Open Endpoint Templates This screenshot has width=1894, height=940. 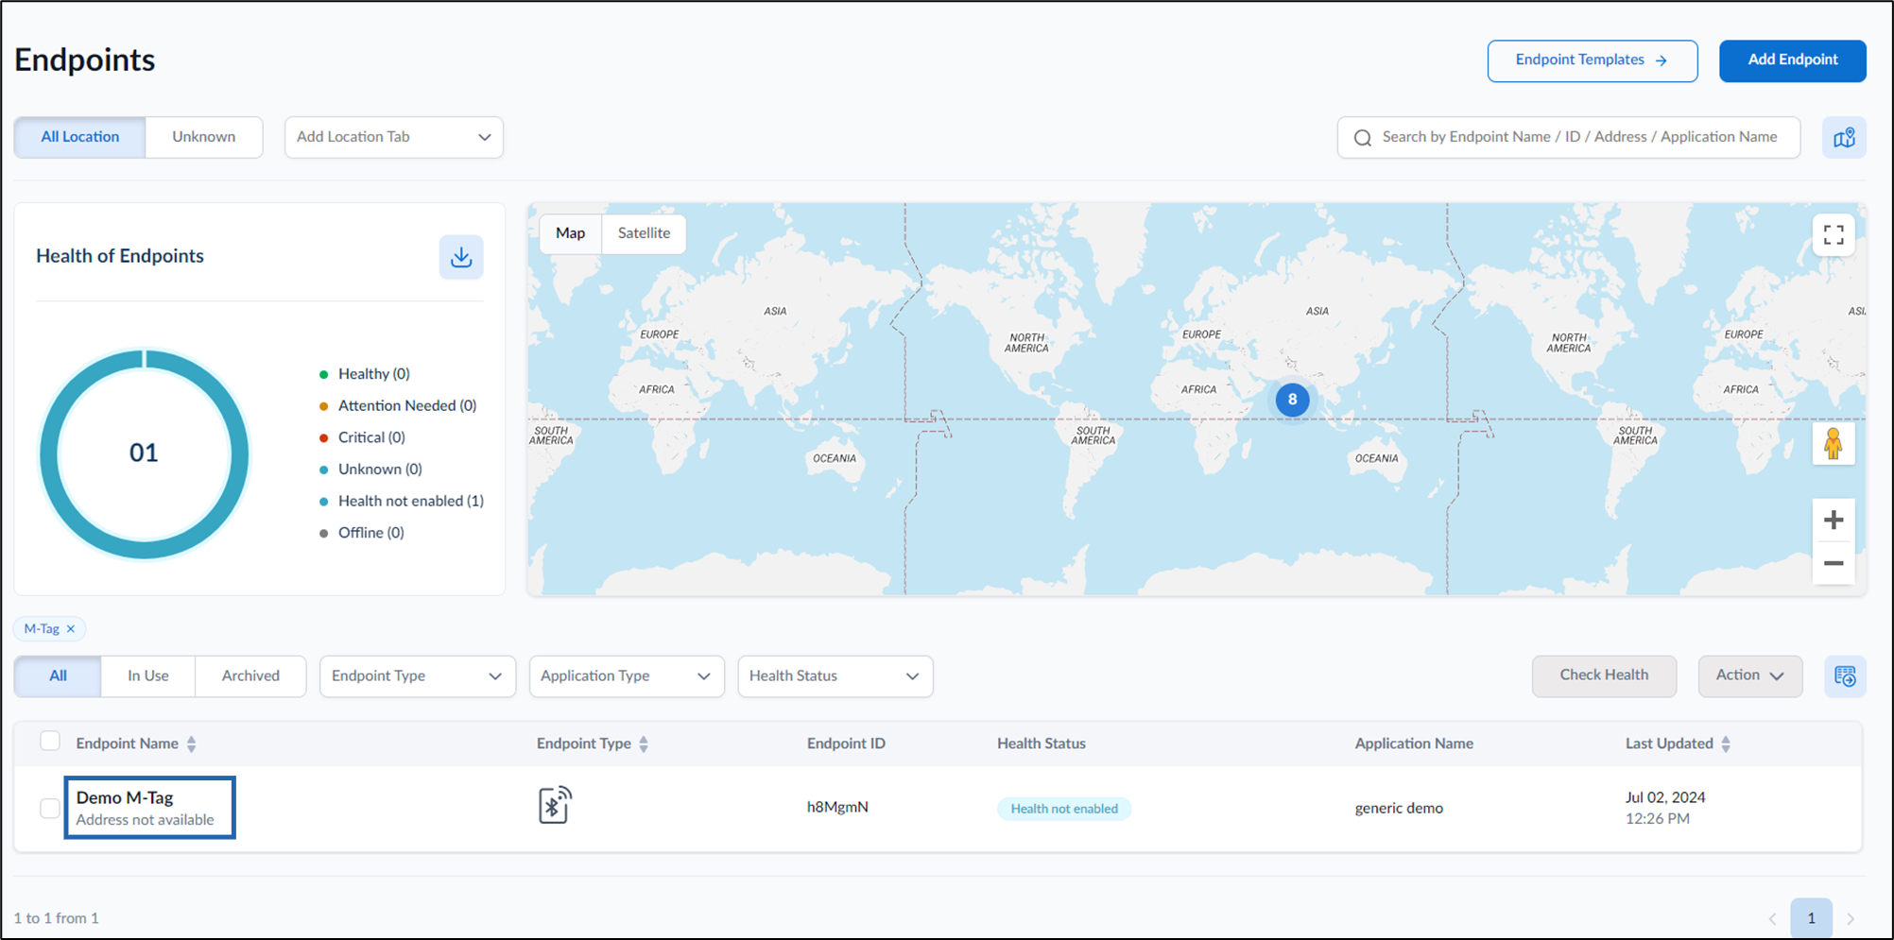1593,60
